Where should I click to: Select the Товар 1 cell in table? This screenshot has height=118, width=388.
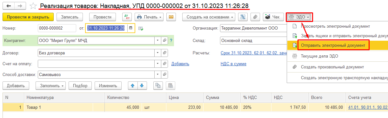point(58,108)
